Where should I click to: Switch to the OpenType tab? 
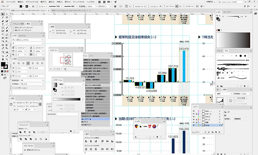coord(22,36)
